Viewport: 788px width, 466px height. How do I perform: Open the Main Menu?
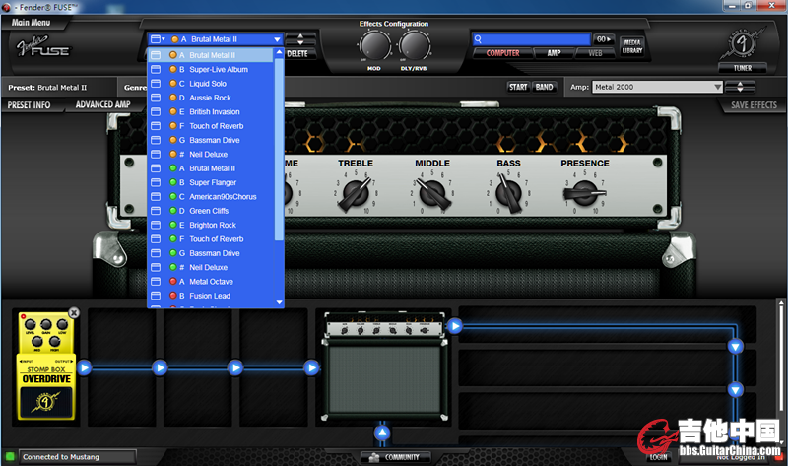[32, 22]
